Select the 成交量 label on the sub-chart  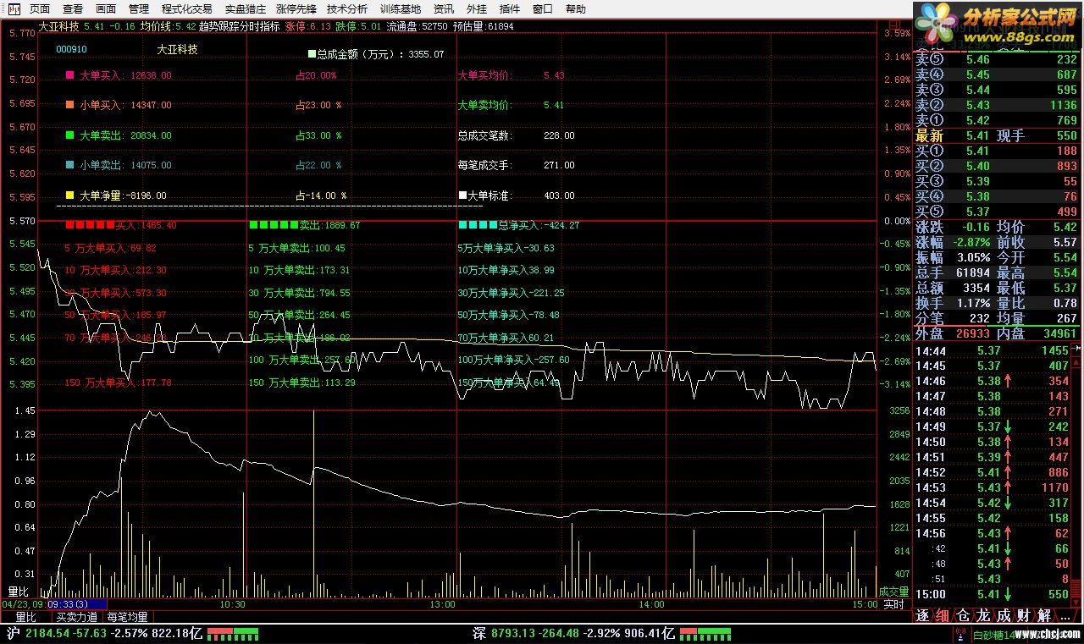(893, 592)
